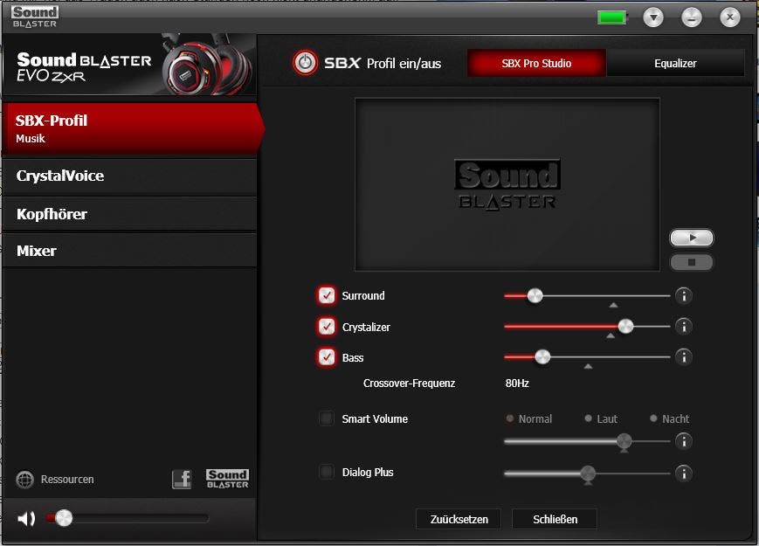
Task: Click the Crossover-Frequenz label
Action: click(409, 384)
